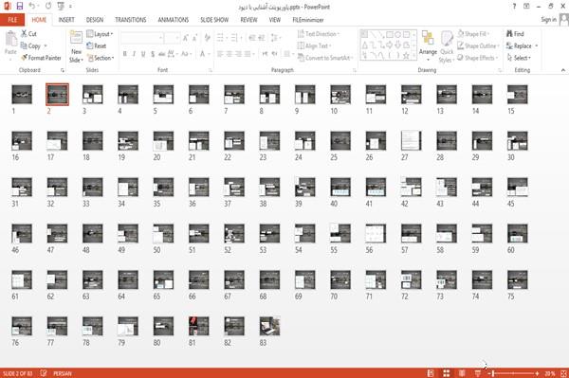
Task: Open the font name combo box
Action: 141,37
